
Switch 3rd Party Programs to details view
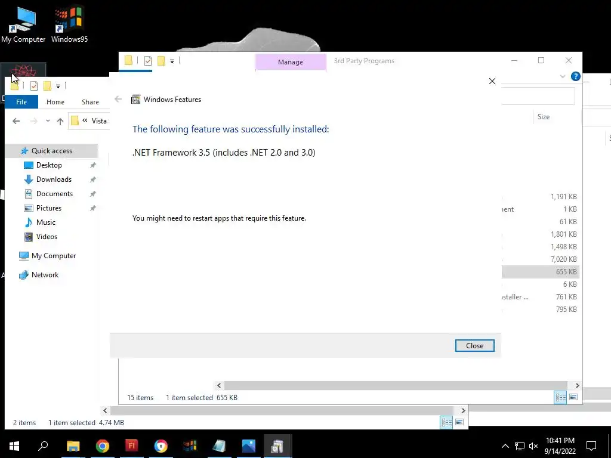point(560,397)
